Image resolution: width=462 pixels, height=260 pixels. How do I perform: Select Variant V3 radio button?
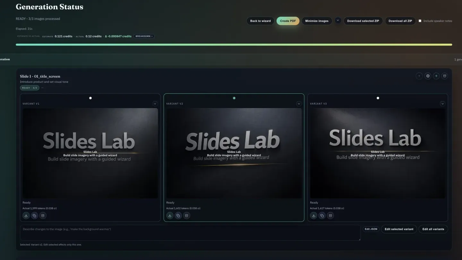pyautogui.click(x=378, y=98)
